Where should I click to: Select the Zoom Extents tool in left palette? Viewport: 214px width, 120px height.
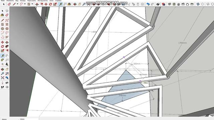(x=2, y=78)
